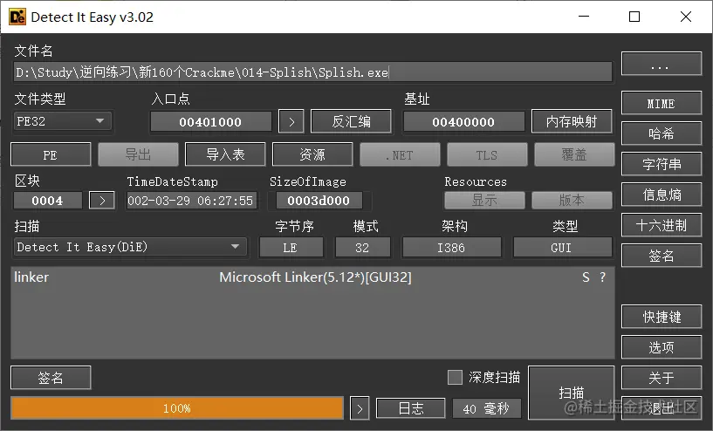Minimize the Detect It Easy window

(x=584, y=17)
